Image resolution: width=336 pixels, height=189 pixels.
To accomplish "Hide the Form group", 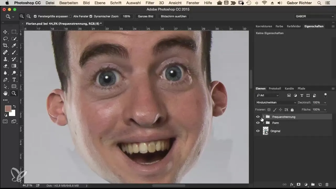I will point(258,123).
